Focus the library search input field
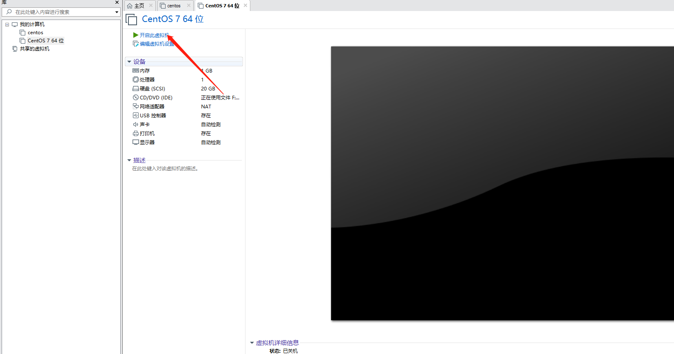The image size is (674, 354). [61, 12]
